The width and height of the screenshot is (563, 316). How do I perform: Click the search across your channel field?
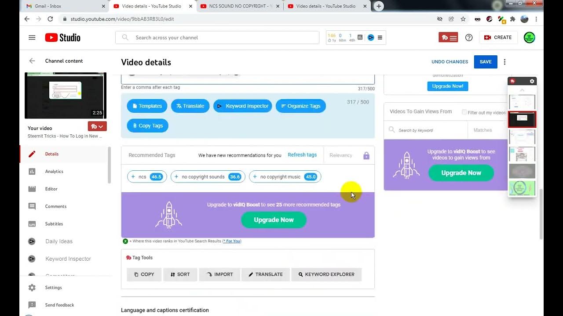[217, 38]
